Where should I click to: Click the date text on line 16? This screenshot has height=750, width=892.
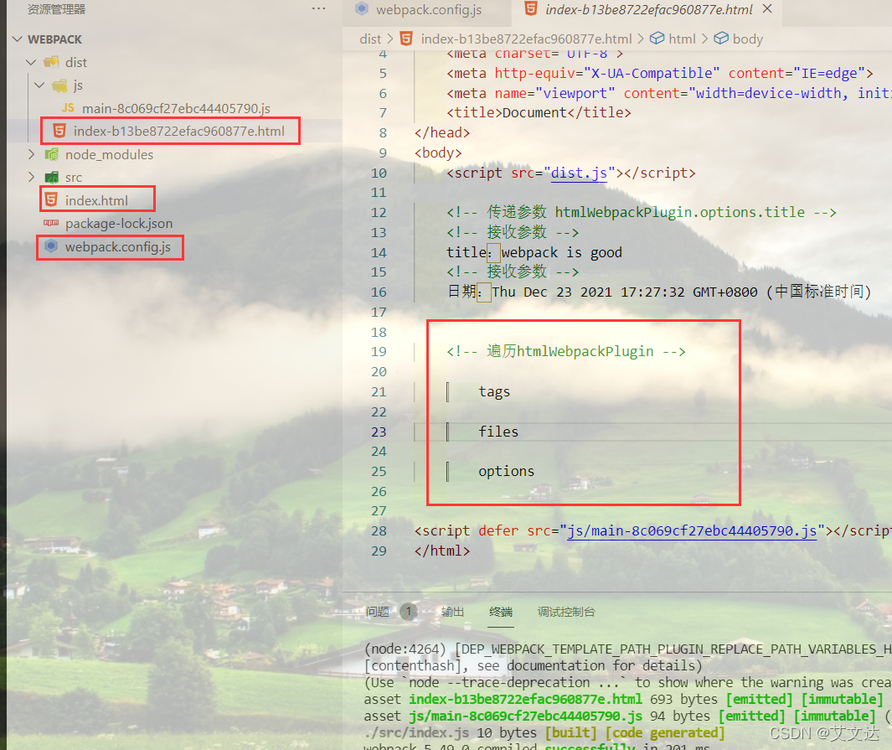point(682,292)
